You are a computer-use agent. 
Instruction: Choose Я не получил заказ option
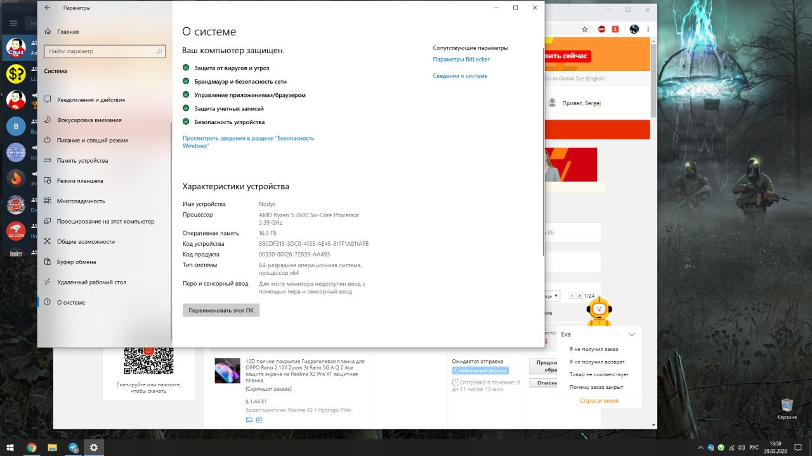tap(593, 349)
